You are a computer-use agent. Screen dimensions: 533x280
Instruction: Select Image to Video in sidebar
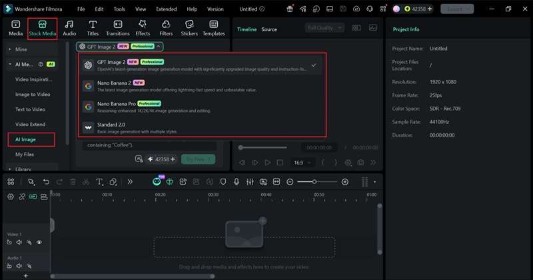pos(33,94)
